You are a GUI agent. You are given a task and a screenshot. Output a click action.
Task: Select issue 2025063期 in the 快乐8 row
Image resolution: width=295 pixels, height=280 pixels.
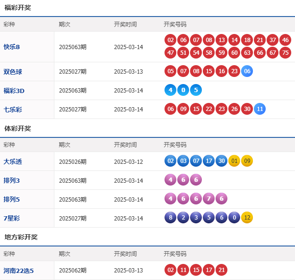73,47
